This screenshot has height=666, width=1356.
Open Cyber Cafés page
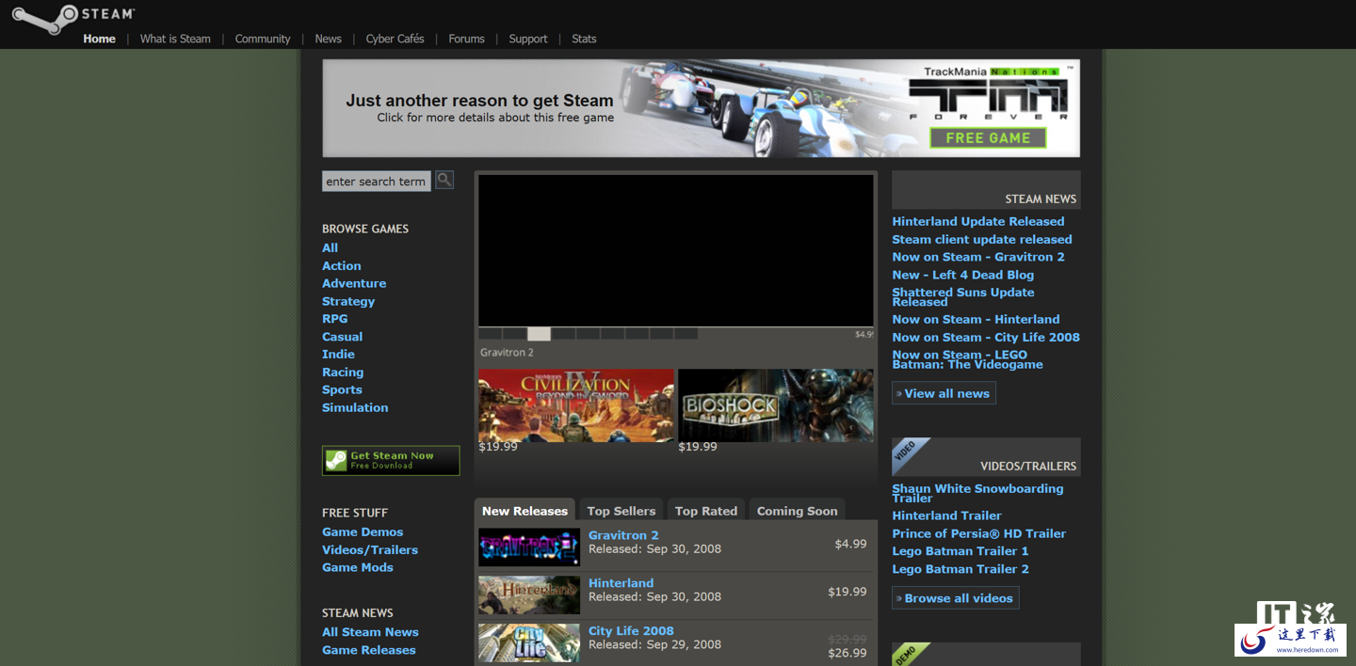click(x=395, y=39)
